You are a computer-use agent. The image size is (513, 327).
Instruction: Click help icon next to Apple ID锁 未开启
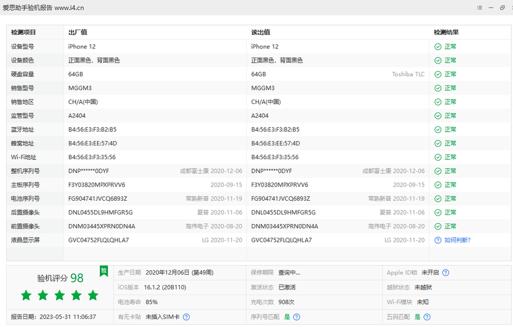pyautogui.click(x=446, y=273)
